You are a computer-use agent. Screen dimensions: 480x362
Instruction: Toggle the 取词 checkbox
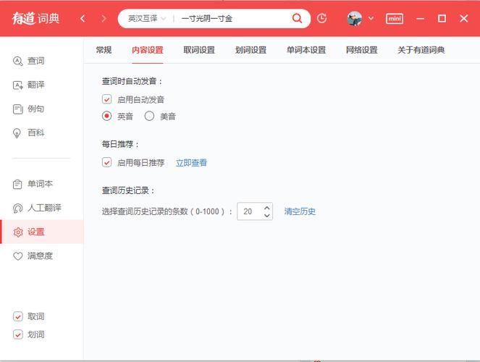click(x=18, y=316)
